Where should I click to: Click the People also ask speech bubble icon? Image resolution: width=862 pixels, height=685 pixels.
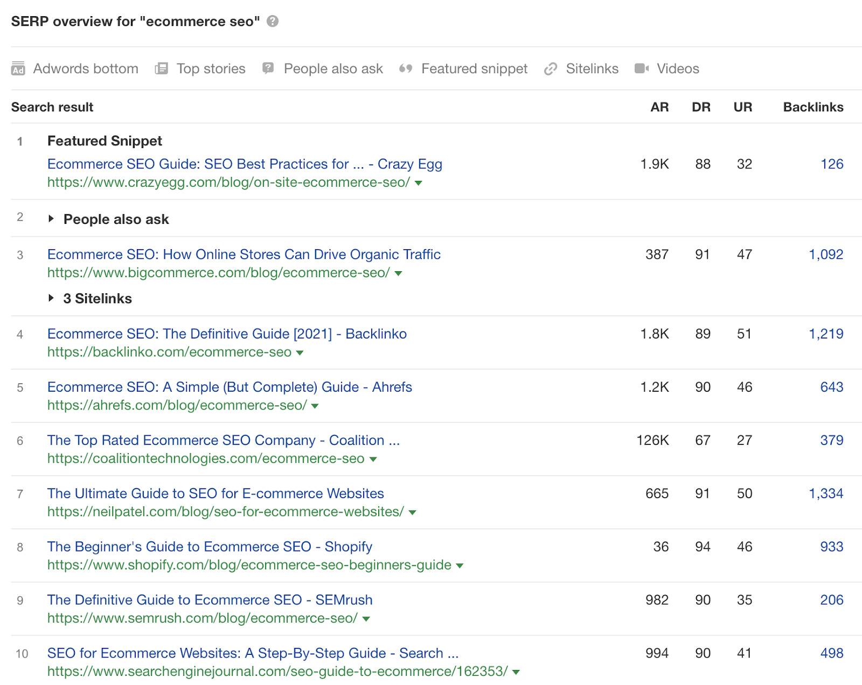click(x=267, y=68)
